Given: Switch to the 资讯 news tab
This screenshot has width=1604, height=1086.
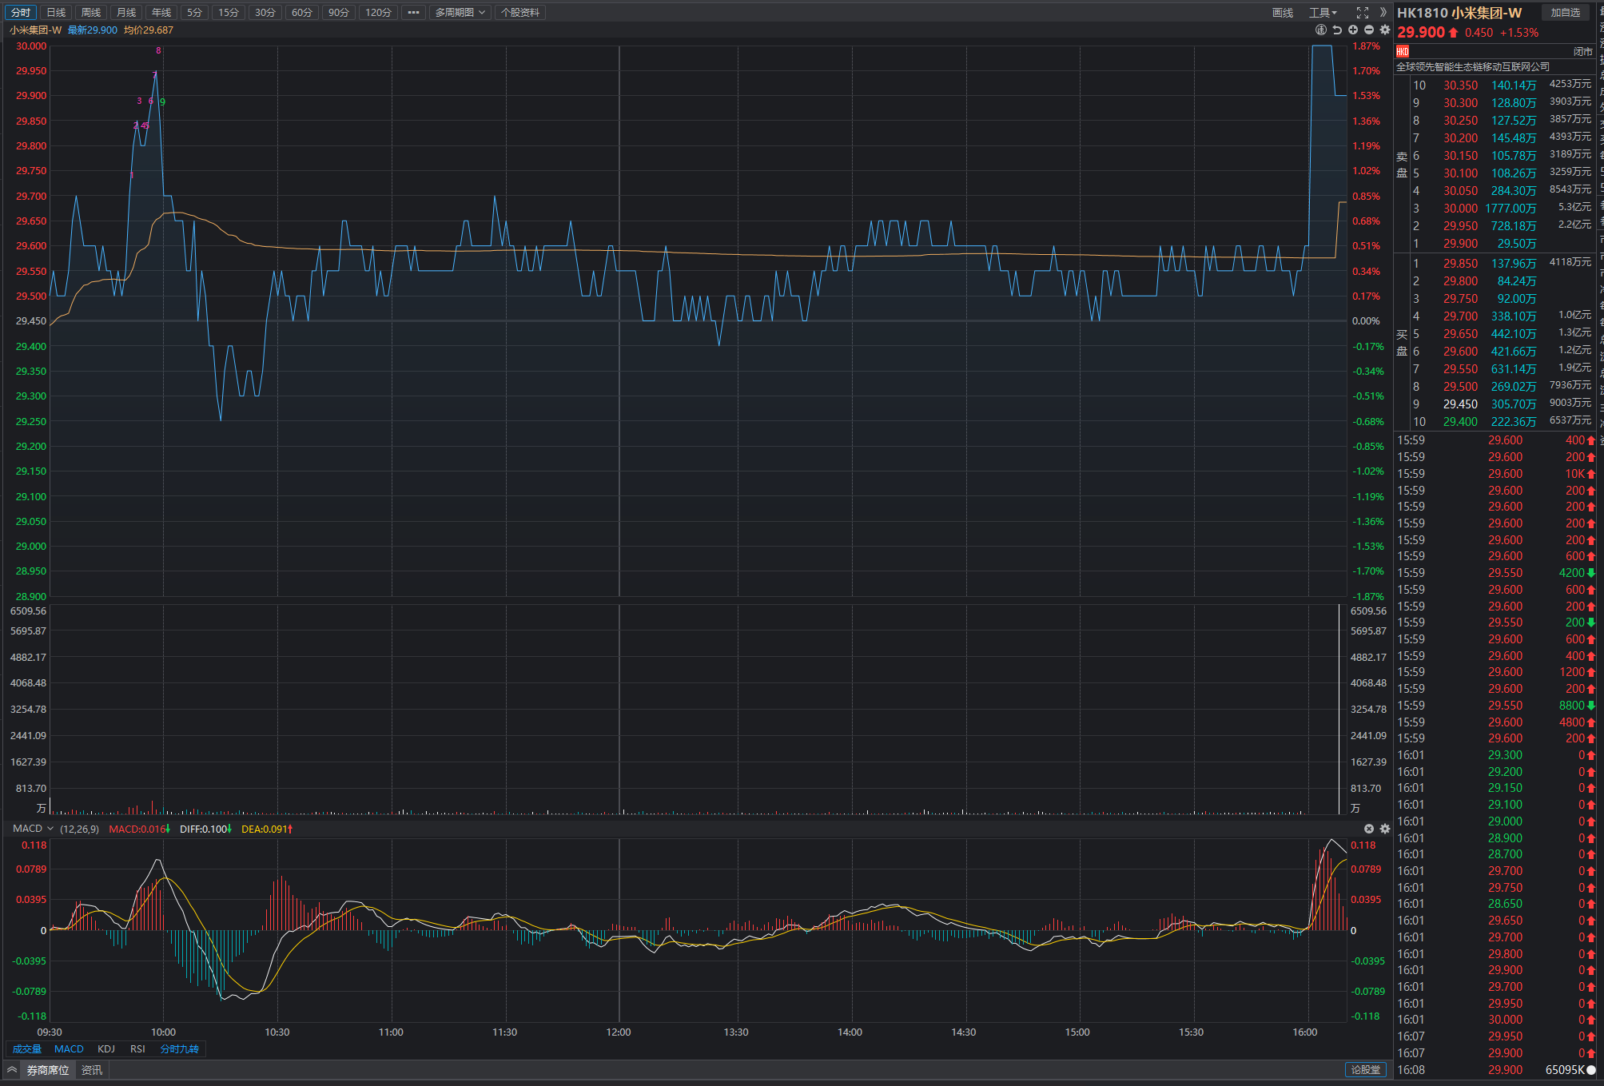Looking at the screenshot, I should (92, 1070).
